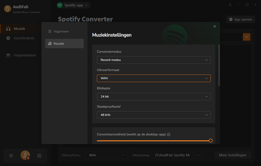Click the Meer instellingen button

(x=233, y=155)
